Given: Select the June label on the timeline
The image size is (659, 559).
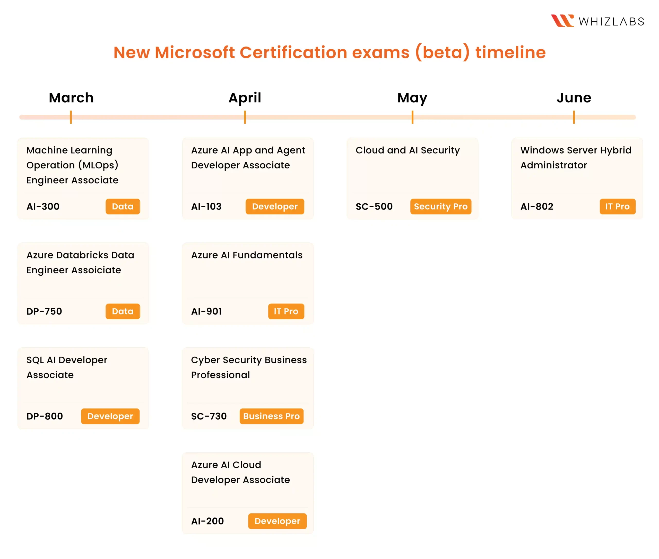Looking at the screenshot, I should [574, 98].
